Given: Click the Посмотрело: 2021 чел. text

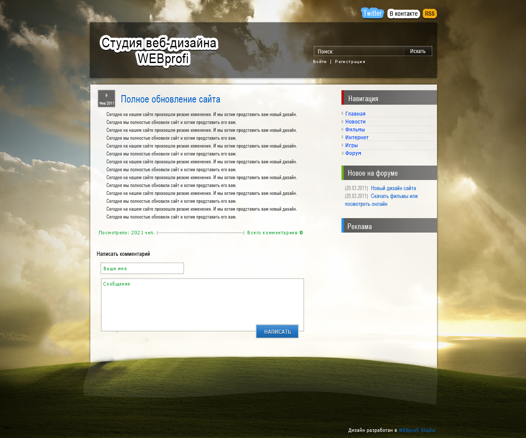Looking at the screenshot, I should (127, 233).
